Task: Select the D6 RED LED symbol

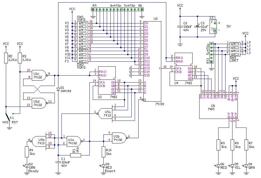Action: pos(219,166)
